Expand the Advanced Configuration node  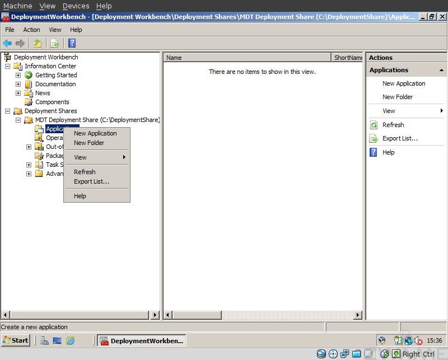click(x=29, y=174)
